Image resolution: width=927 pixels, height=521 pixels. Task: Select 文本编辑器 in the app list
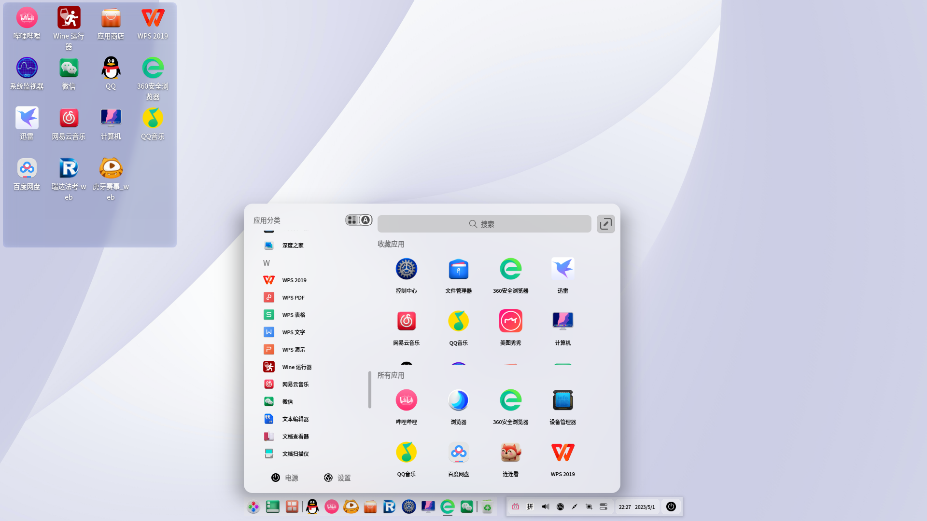coord(295,419)
